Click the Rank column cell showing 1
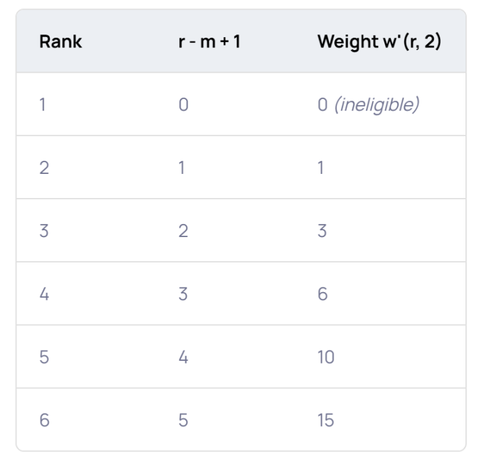Viewport: 484px width, 466px height. point(43,105)
